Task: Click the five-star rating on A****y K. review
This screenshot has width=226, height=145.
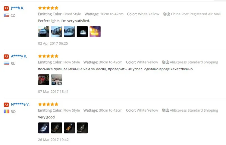Action: point(48,56)
